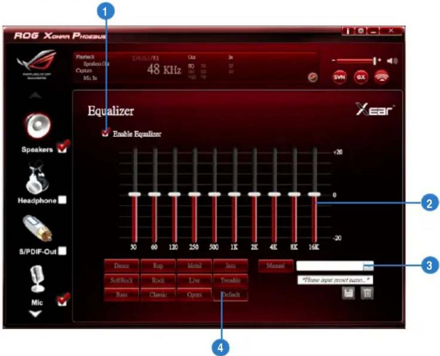Click the 120 Hz equalizer slider handle
This screenshot has height=356, width=440.
pyautogui.click(x=174, y=195)
